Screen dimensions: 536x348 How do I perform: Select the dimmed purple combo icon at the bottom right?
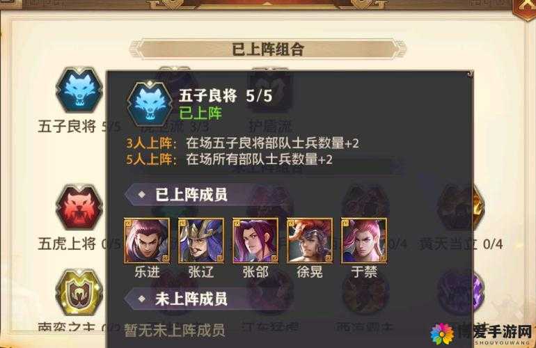tap(460, 292)
